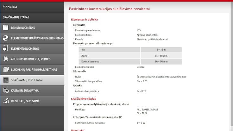
Task: Click element name value '655'
Action: pyautogui.click(x=138, y=30)
